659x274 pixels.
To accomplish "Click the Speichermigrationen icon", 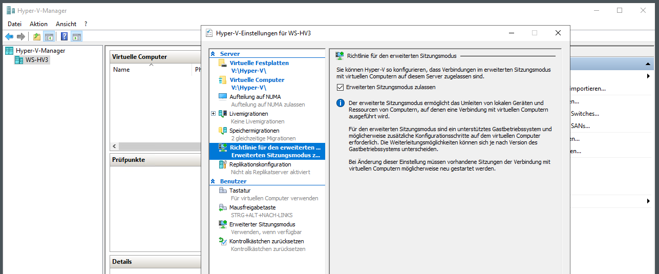I will click(x=223, y=131).
